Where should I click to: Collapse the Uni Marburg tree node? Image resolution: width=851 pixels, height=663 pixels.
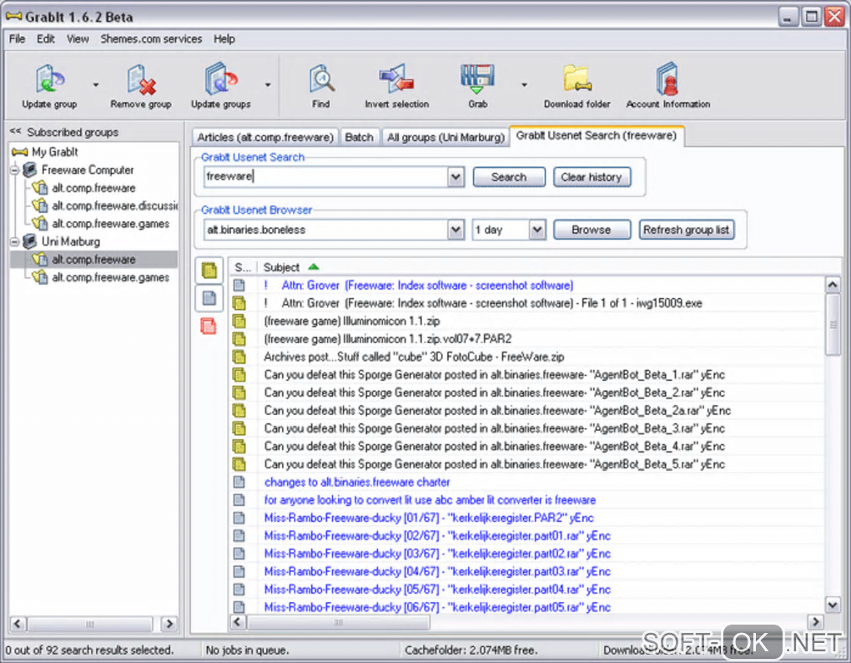coord(15,241)
